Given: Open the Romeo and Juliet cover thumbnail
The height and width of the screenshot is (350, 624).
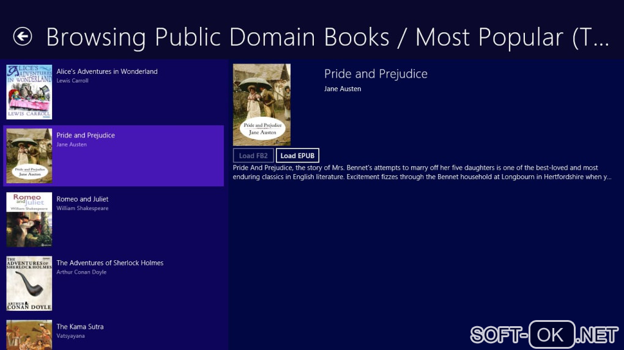Looking at the screenshot, I should [x=29, y=220].
